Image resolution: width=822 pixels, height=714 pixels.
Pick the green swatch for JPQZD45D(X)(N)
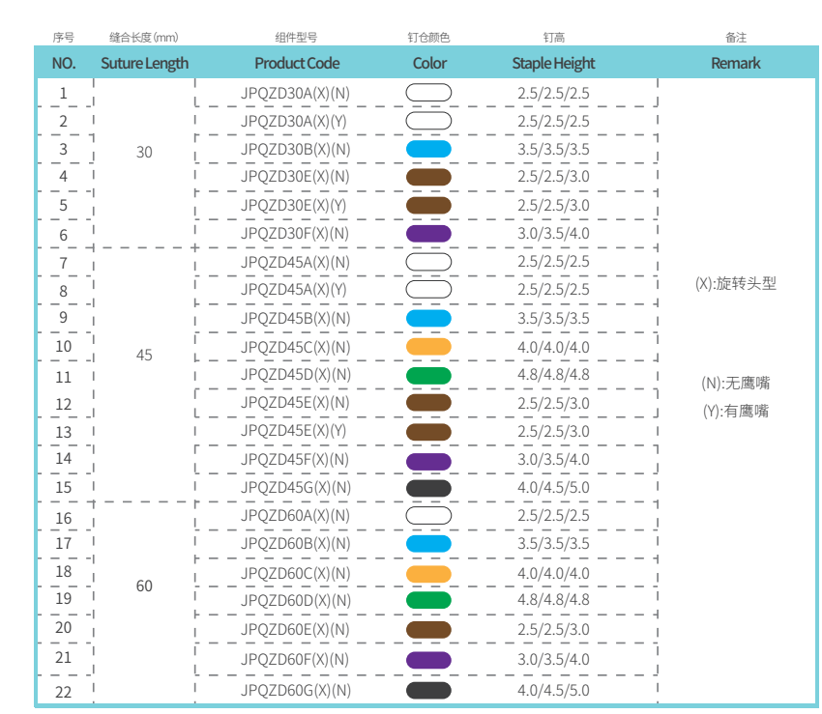click(x=428, y=375)
